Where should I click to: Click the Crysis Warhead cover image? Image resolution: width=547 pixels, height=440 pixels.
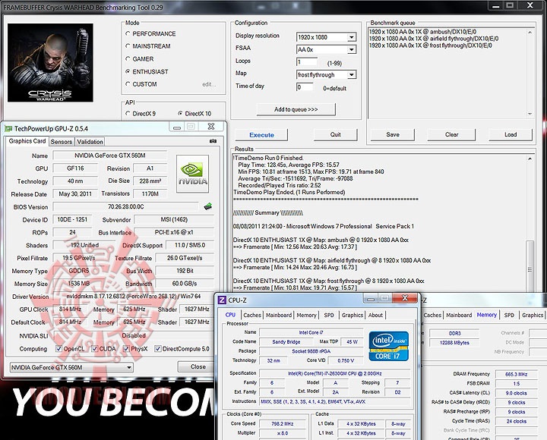click(51, 63)
